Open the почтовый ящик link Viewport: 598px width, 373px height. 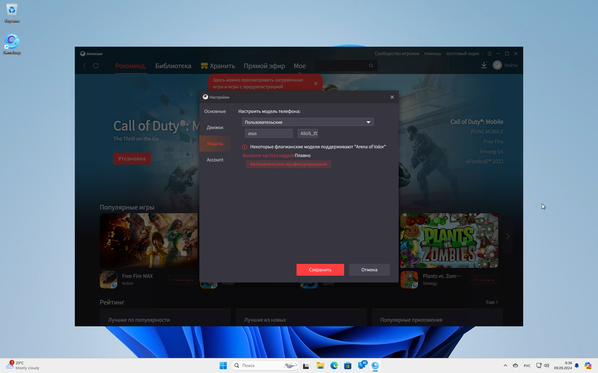click(462, 54)
